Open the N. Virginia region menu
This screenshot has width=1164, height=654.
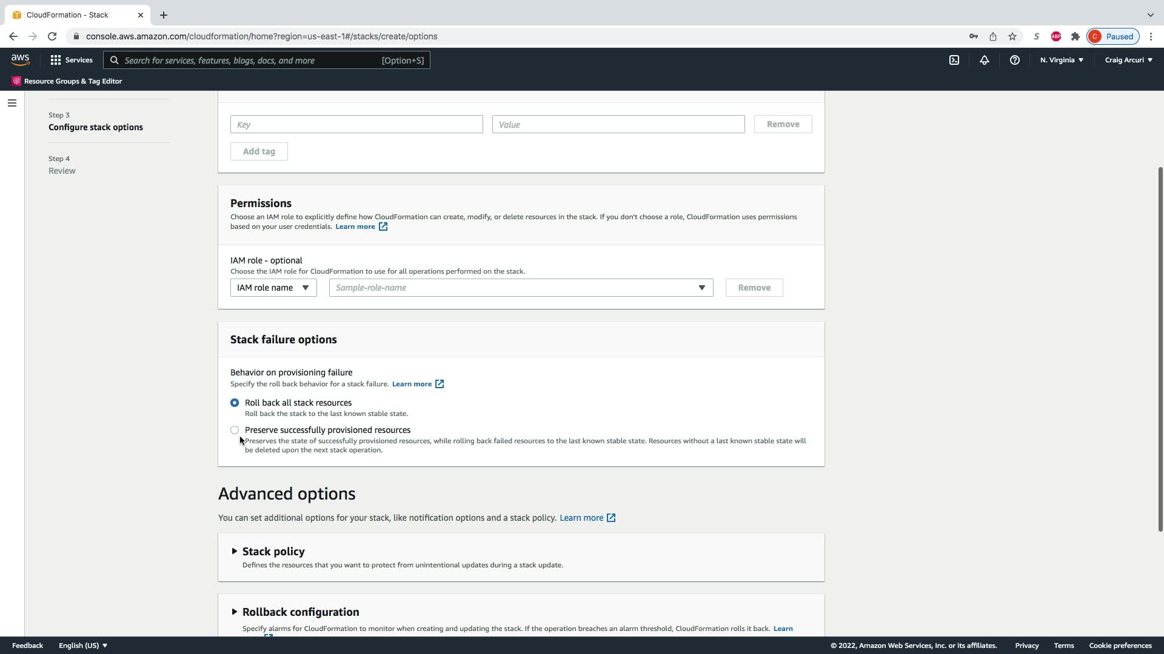point(1061,60)
